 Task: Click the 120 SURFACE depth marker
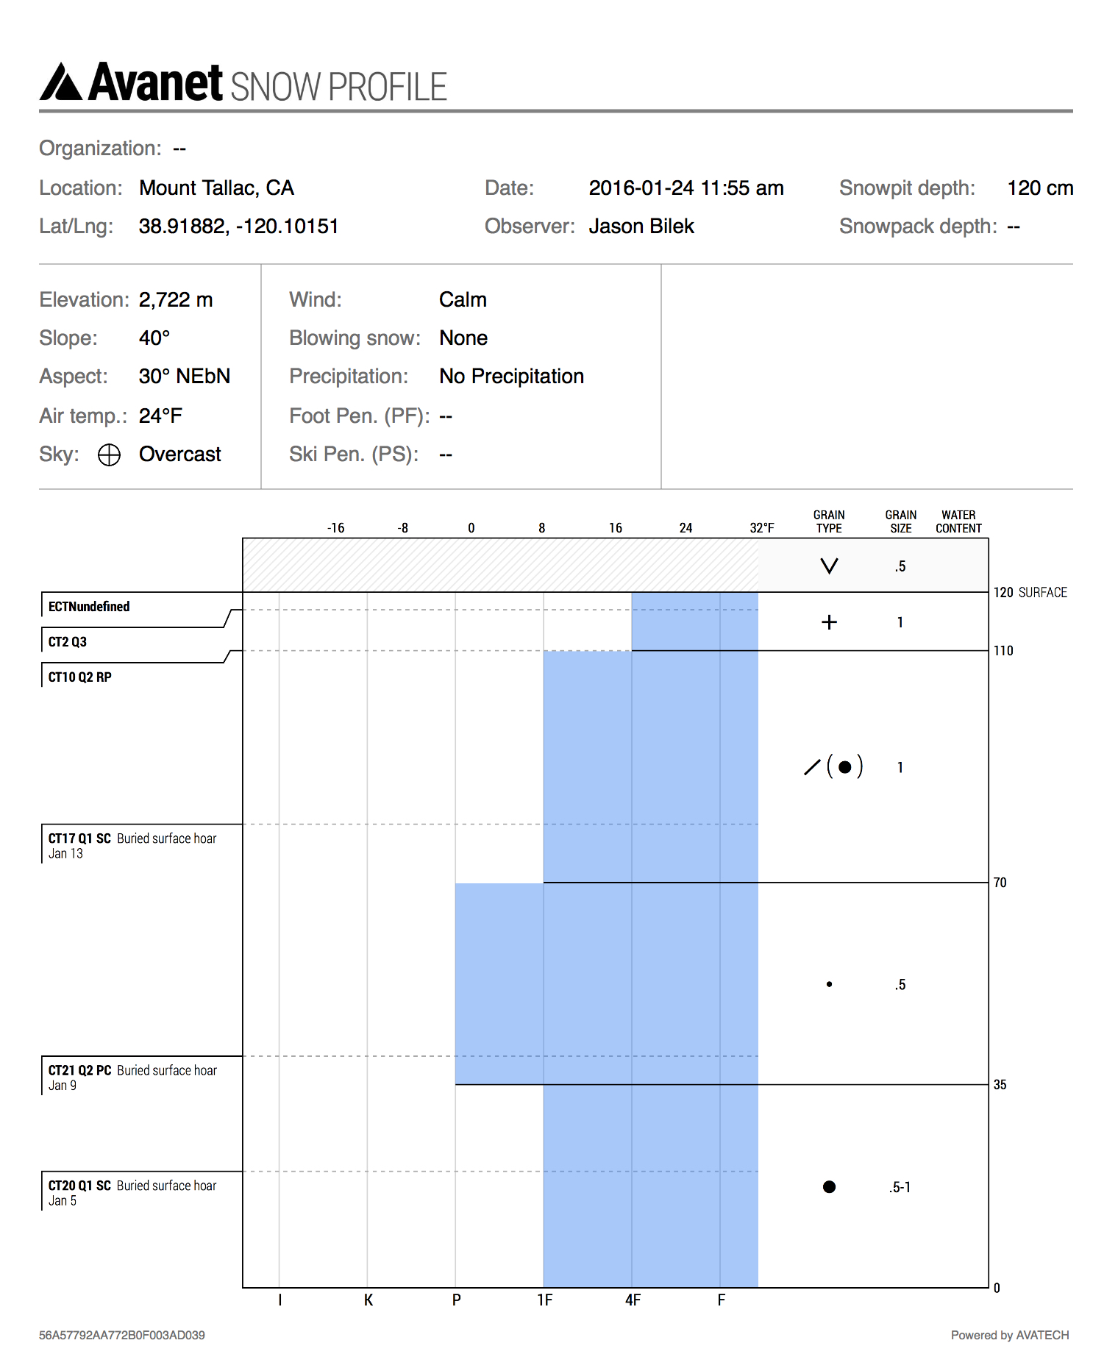(1030, 593)
